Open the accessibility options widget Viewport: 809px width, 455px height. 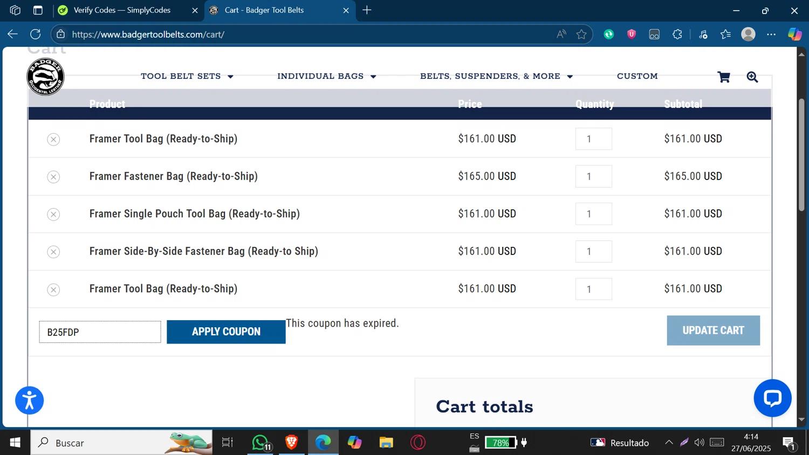point(29,401)
